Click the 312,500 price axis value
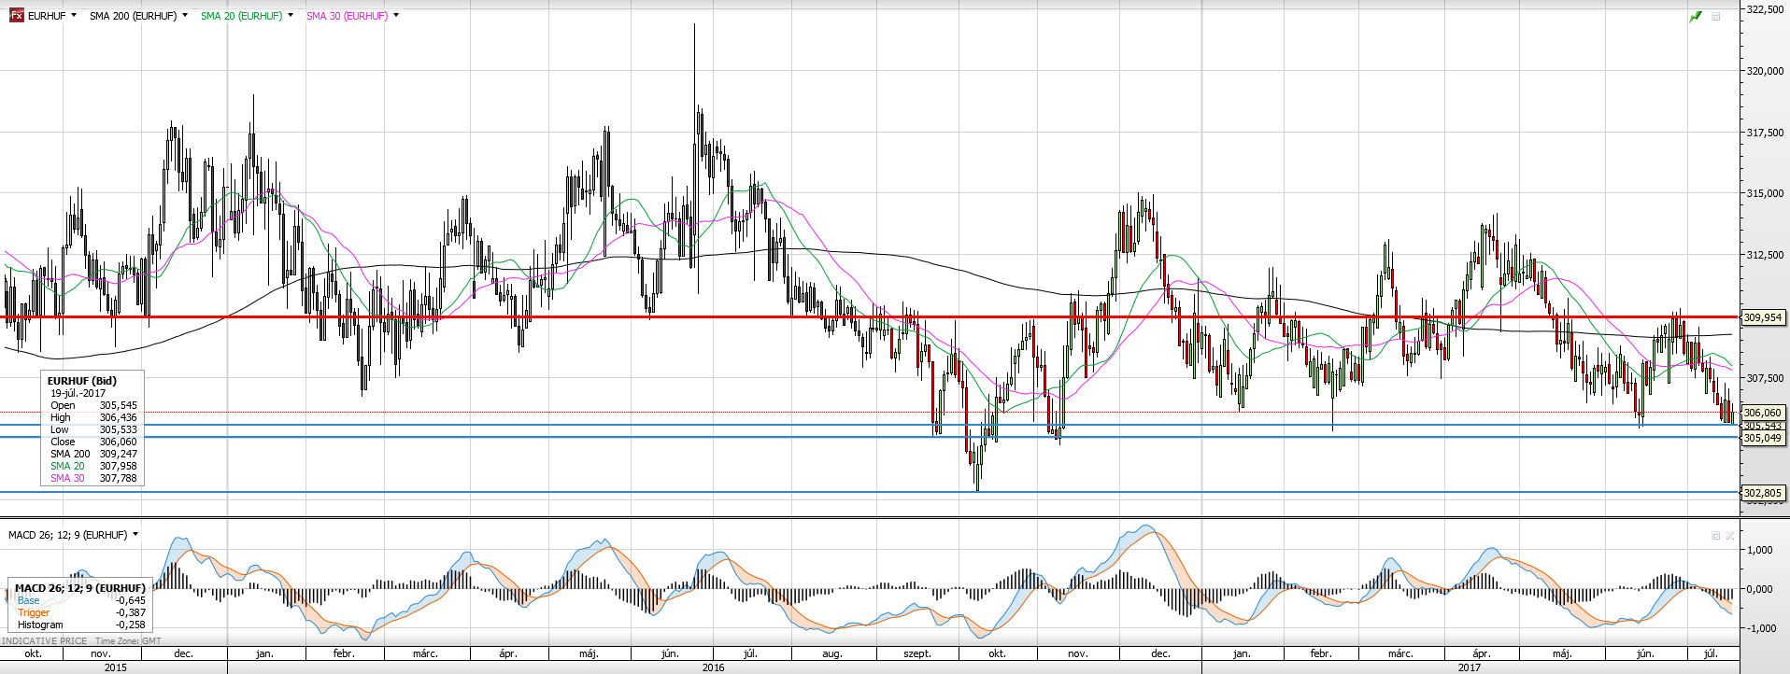 coord(1765,255)
